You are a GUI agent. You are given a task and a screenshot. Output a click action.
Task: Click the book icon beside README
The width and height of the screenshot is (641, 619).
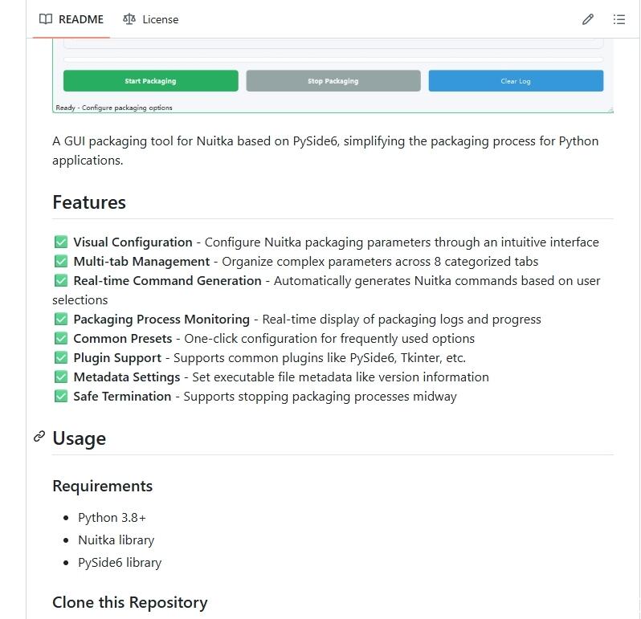[46, 19]
